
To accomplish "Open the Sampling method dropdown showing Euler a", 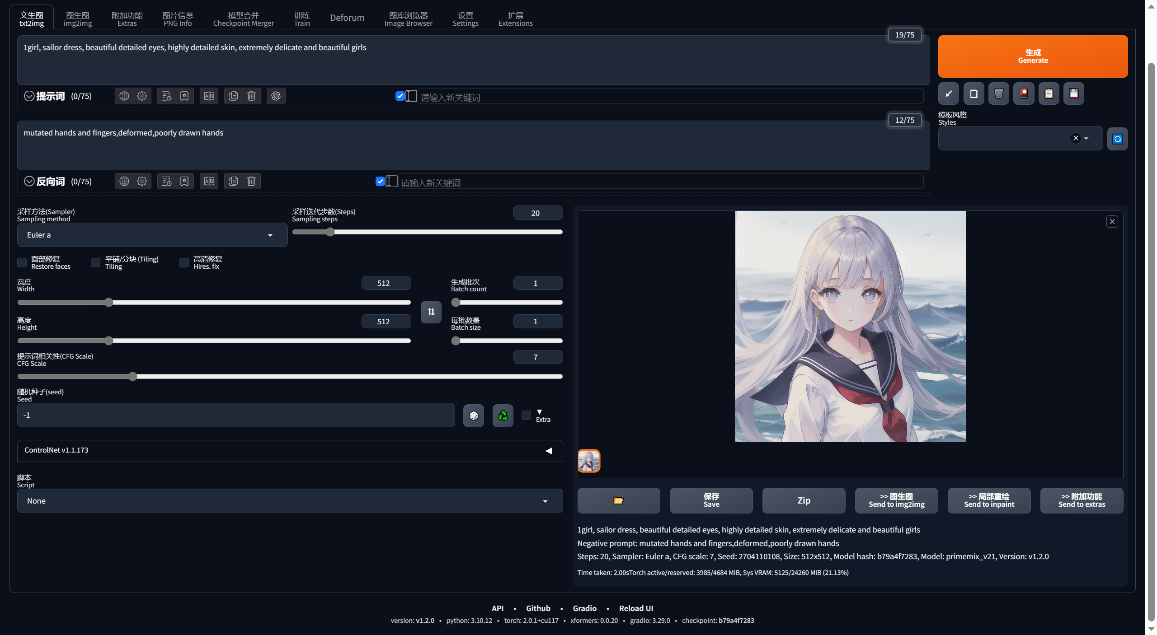I will pyautogui.click(x=152, y=235).
